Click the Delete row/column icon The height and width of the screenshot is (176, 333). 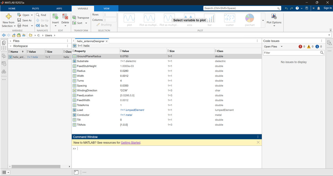pos(65,17)
